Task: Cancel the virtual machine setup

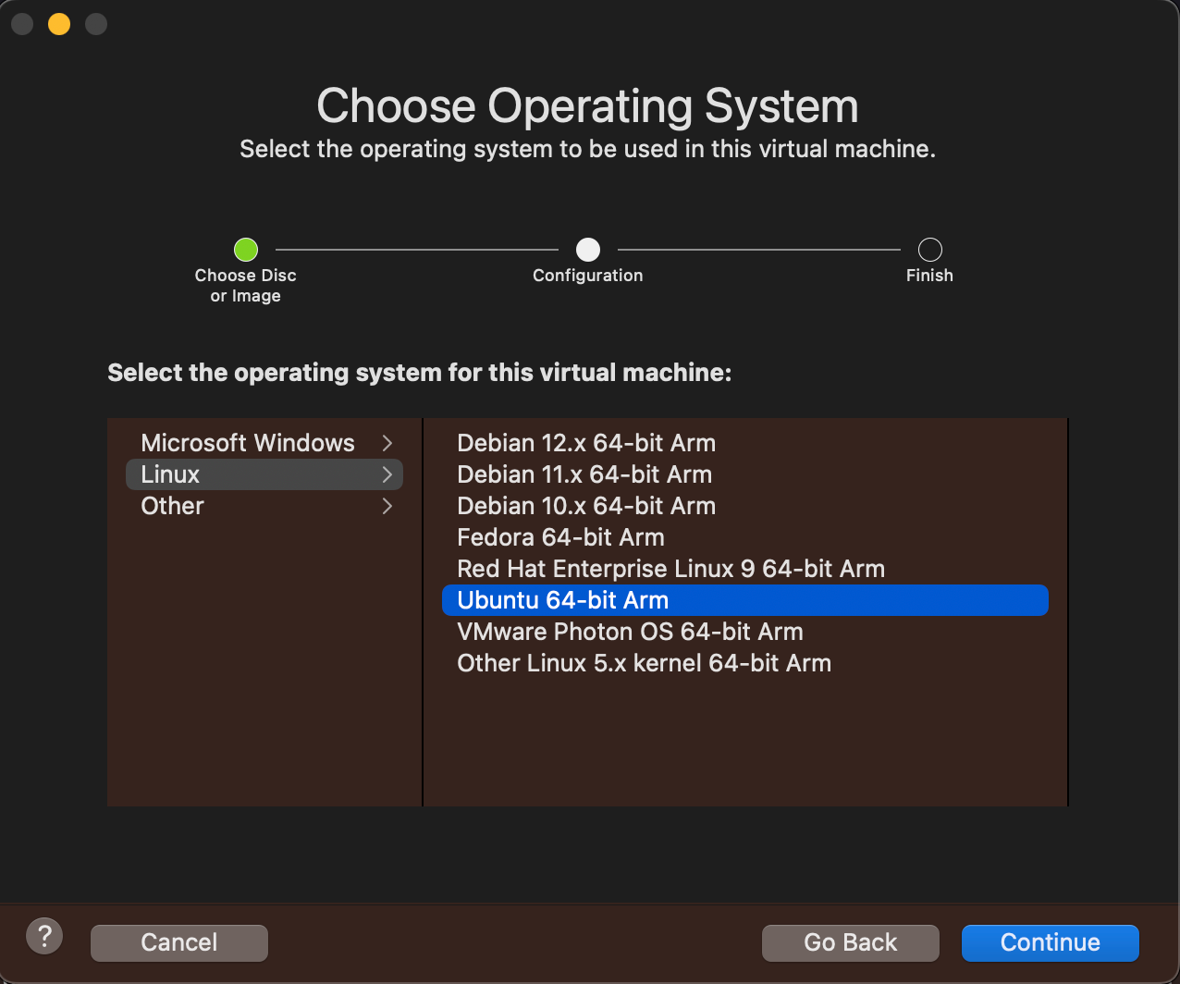Action: [x=179, y=942]
